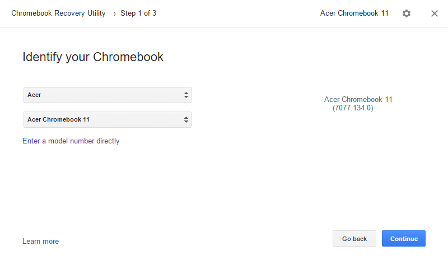448x269 pixels.
Task: Click the lower arrow of the model selector
Action: click(186, 122)
